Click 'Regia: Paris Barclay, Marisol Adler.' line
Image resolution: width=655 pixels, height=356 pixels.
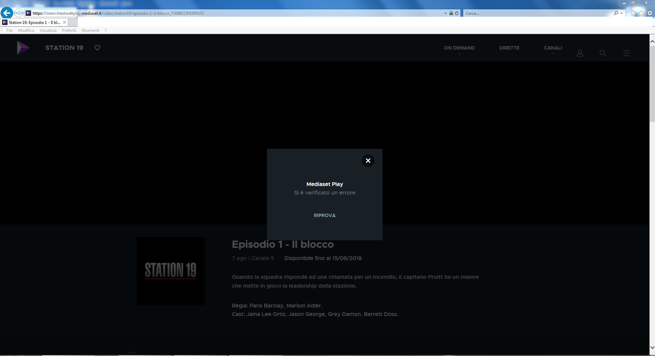(x=277, y=305)
